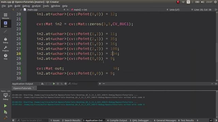The width and height of the screenshot is (218, 122).
Task: Toggle left sidebar visibility
Action: (x=14, y=120)
